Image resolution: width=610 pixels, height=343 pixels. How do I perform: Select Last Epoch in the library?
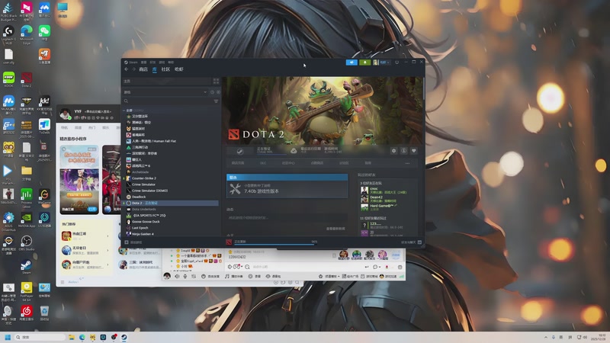click(x=140, y=228)
